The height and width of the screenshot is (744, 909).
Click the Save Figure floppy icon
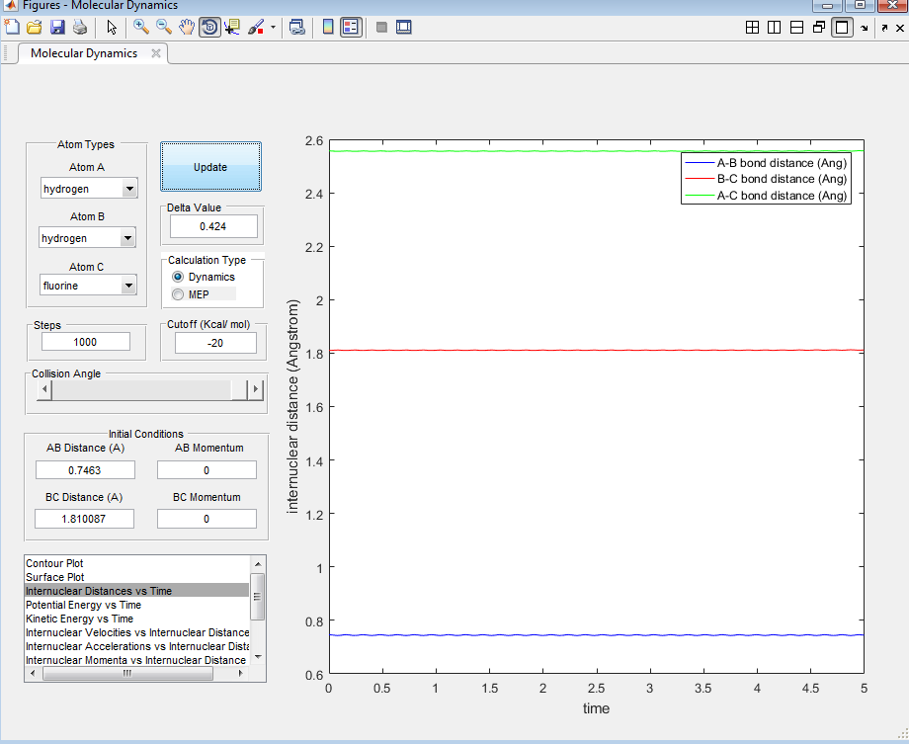click(x=57, y=28)
